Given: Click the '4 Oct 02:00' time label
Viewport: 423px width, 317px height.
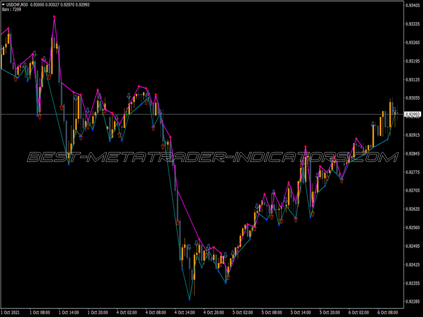Looking at the screenshot, I should click(127, 312).
